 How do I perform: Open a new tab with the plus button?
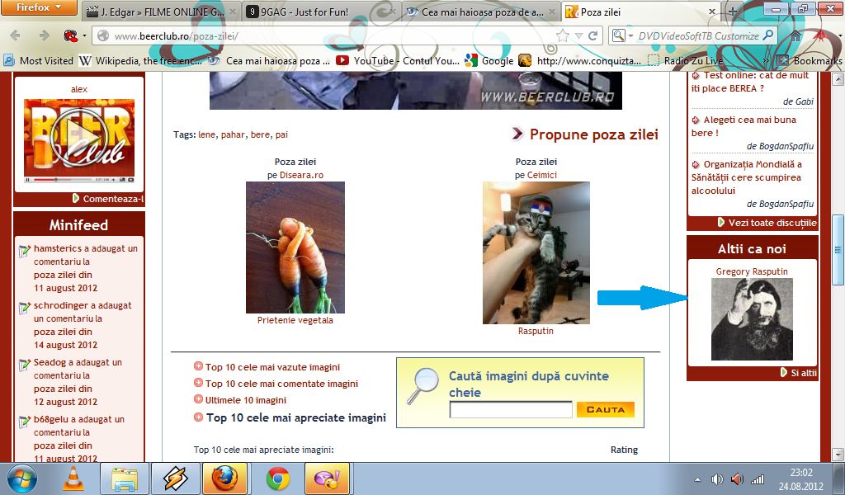(733, 12)
